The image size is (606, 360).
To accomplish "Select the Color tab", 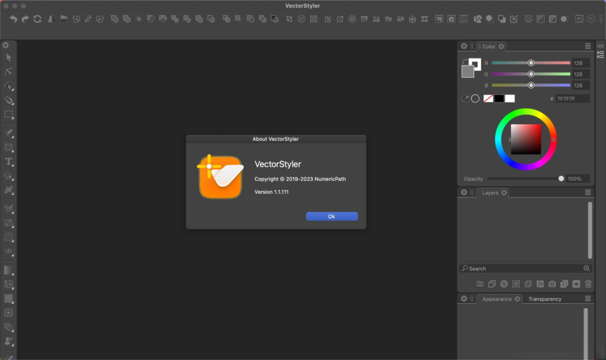I will point(489,47).
